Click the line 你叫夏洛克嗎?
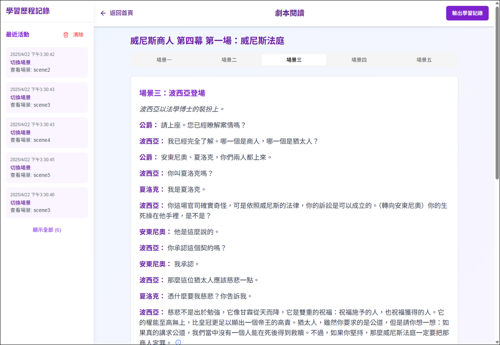The height and width of the screenshot is (345, 500). (x=190, y=173)
